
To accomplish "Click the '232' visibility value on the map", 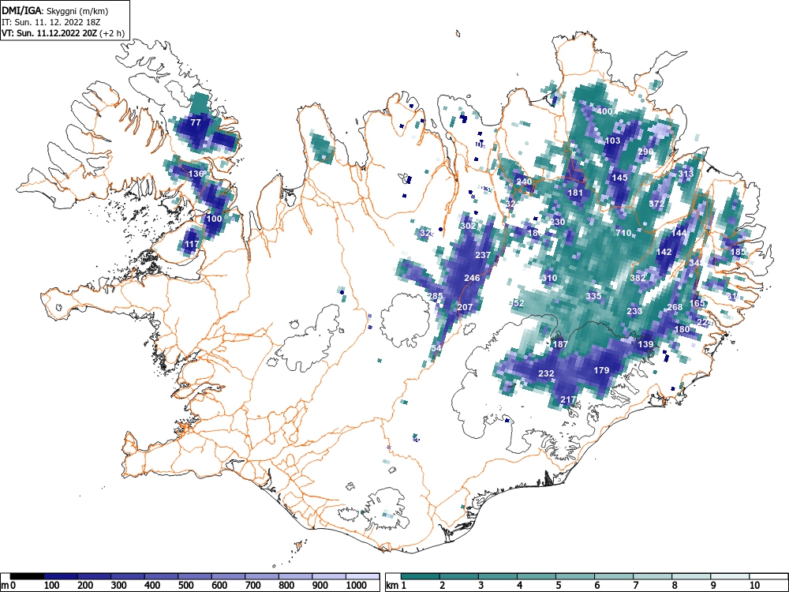I will (546, 373).
